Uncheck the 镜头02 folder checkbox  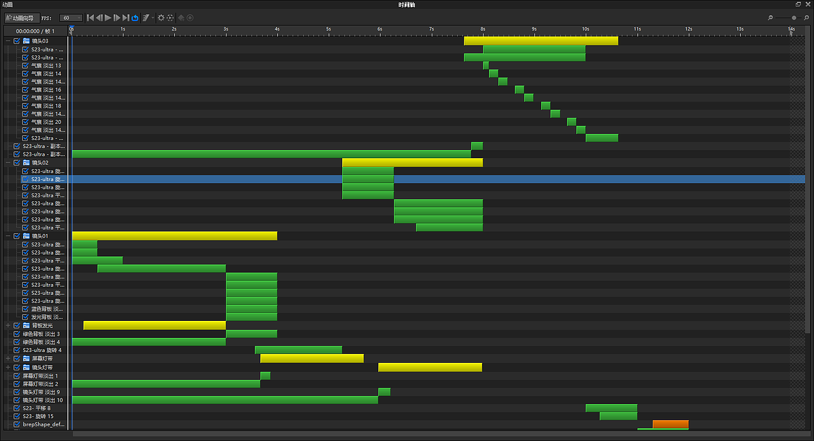click(x=17, y=163)
